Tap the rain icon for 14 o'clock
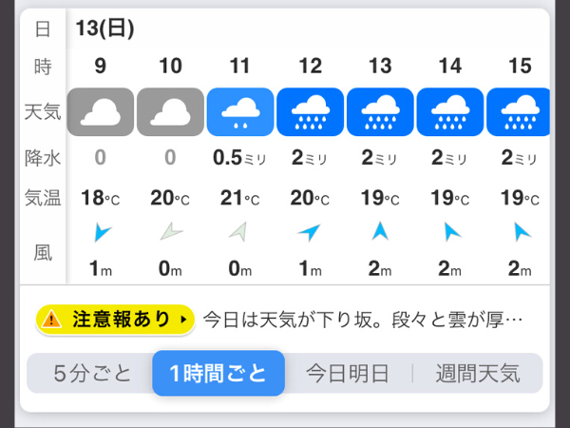 pos(450,111)
